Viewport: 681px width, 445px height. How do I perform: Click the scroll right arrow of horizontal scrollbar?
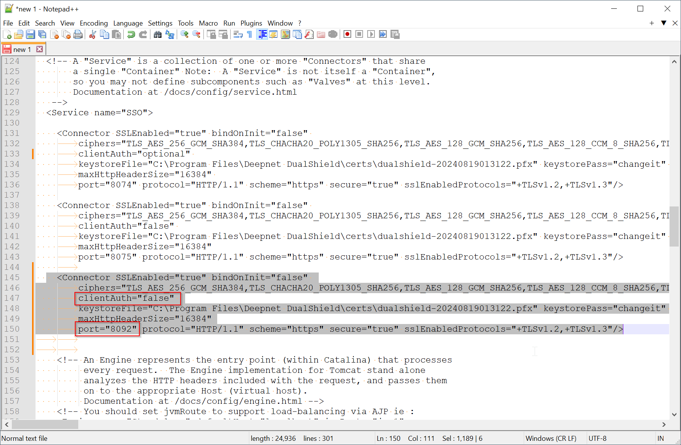(x=664, y=424)
